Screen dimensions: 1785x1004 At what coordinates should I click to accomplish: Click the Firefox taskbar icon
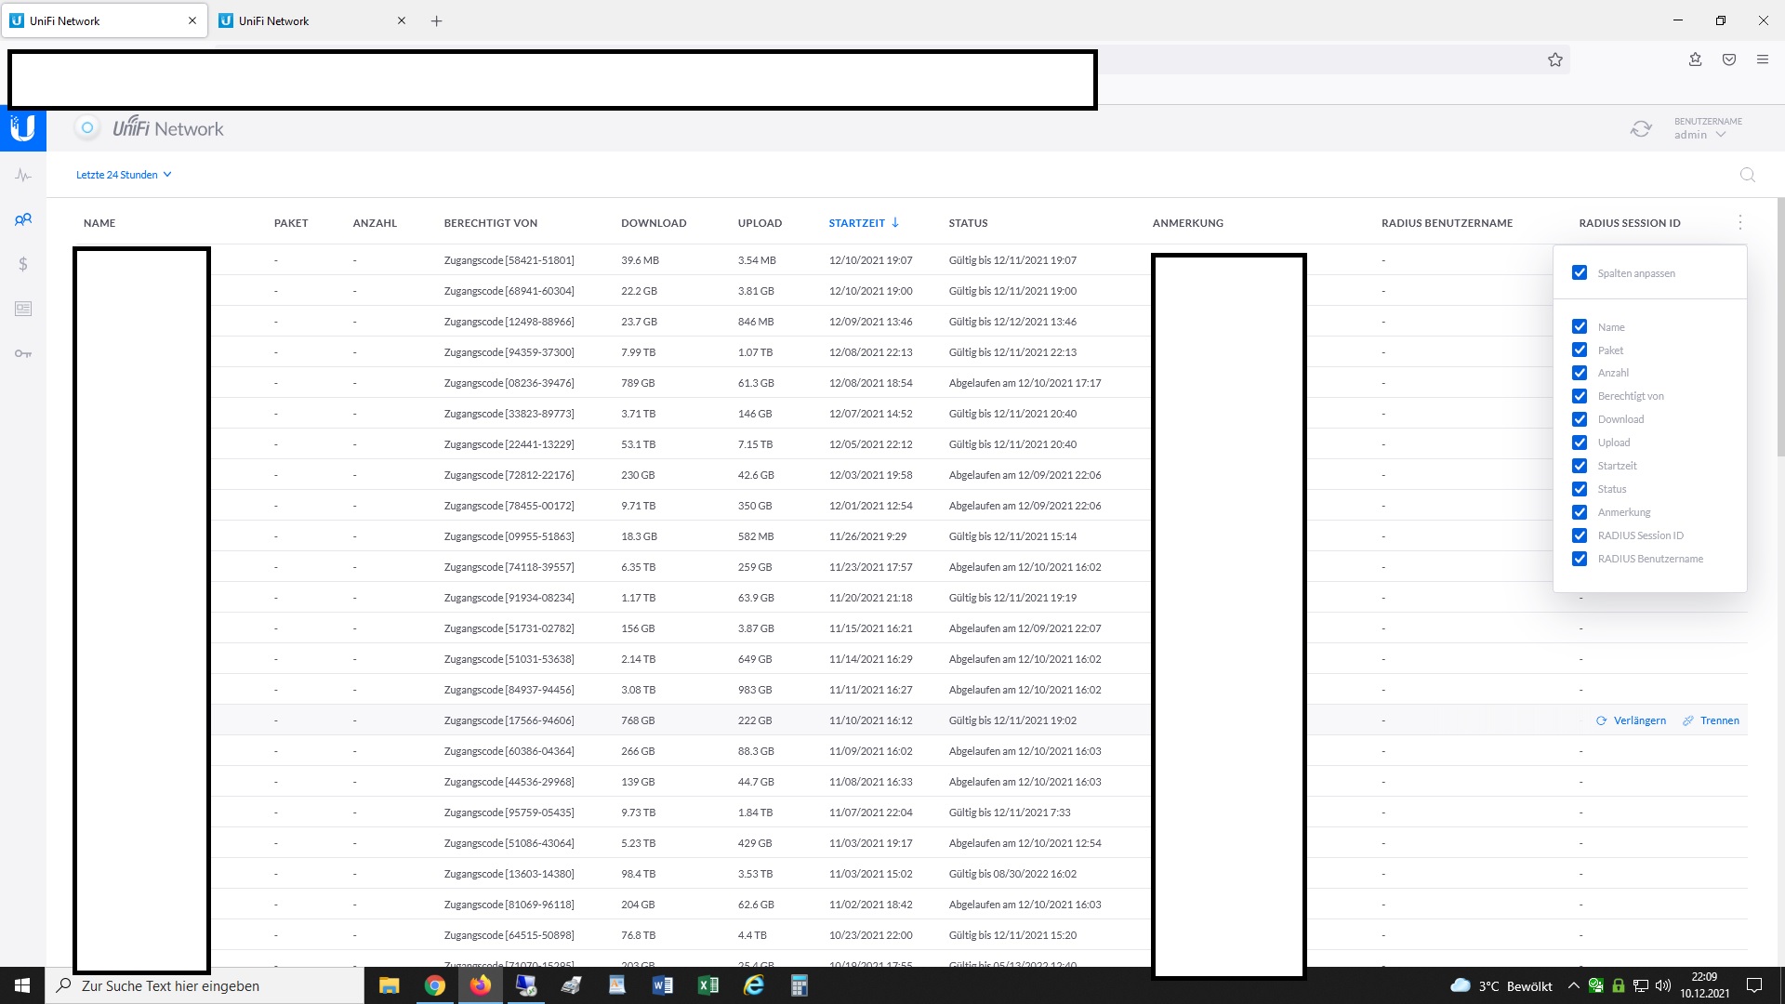480,985
